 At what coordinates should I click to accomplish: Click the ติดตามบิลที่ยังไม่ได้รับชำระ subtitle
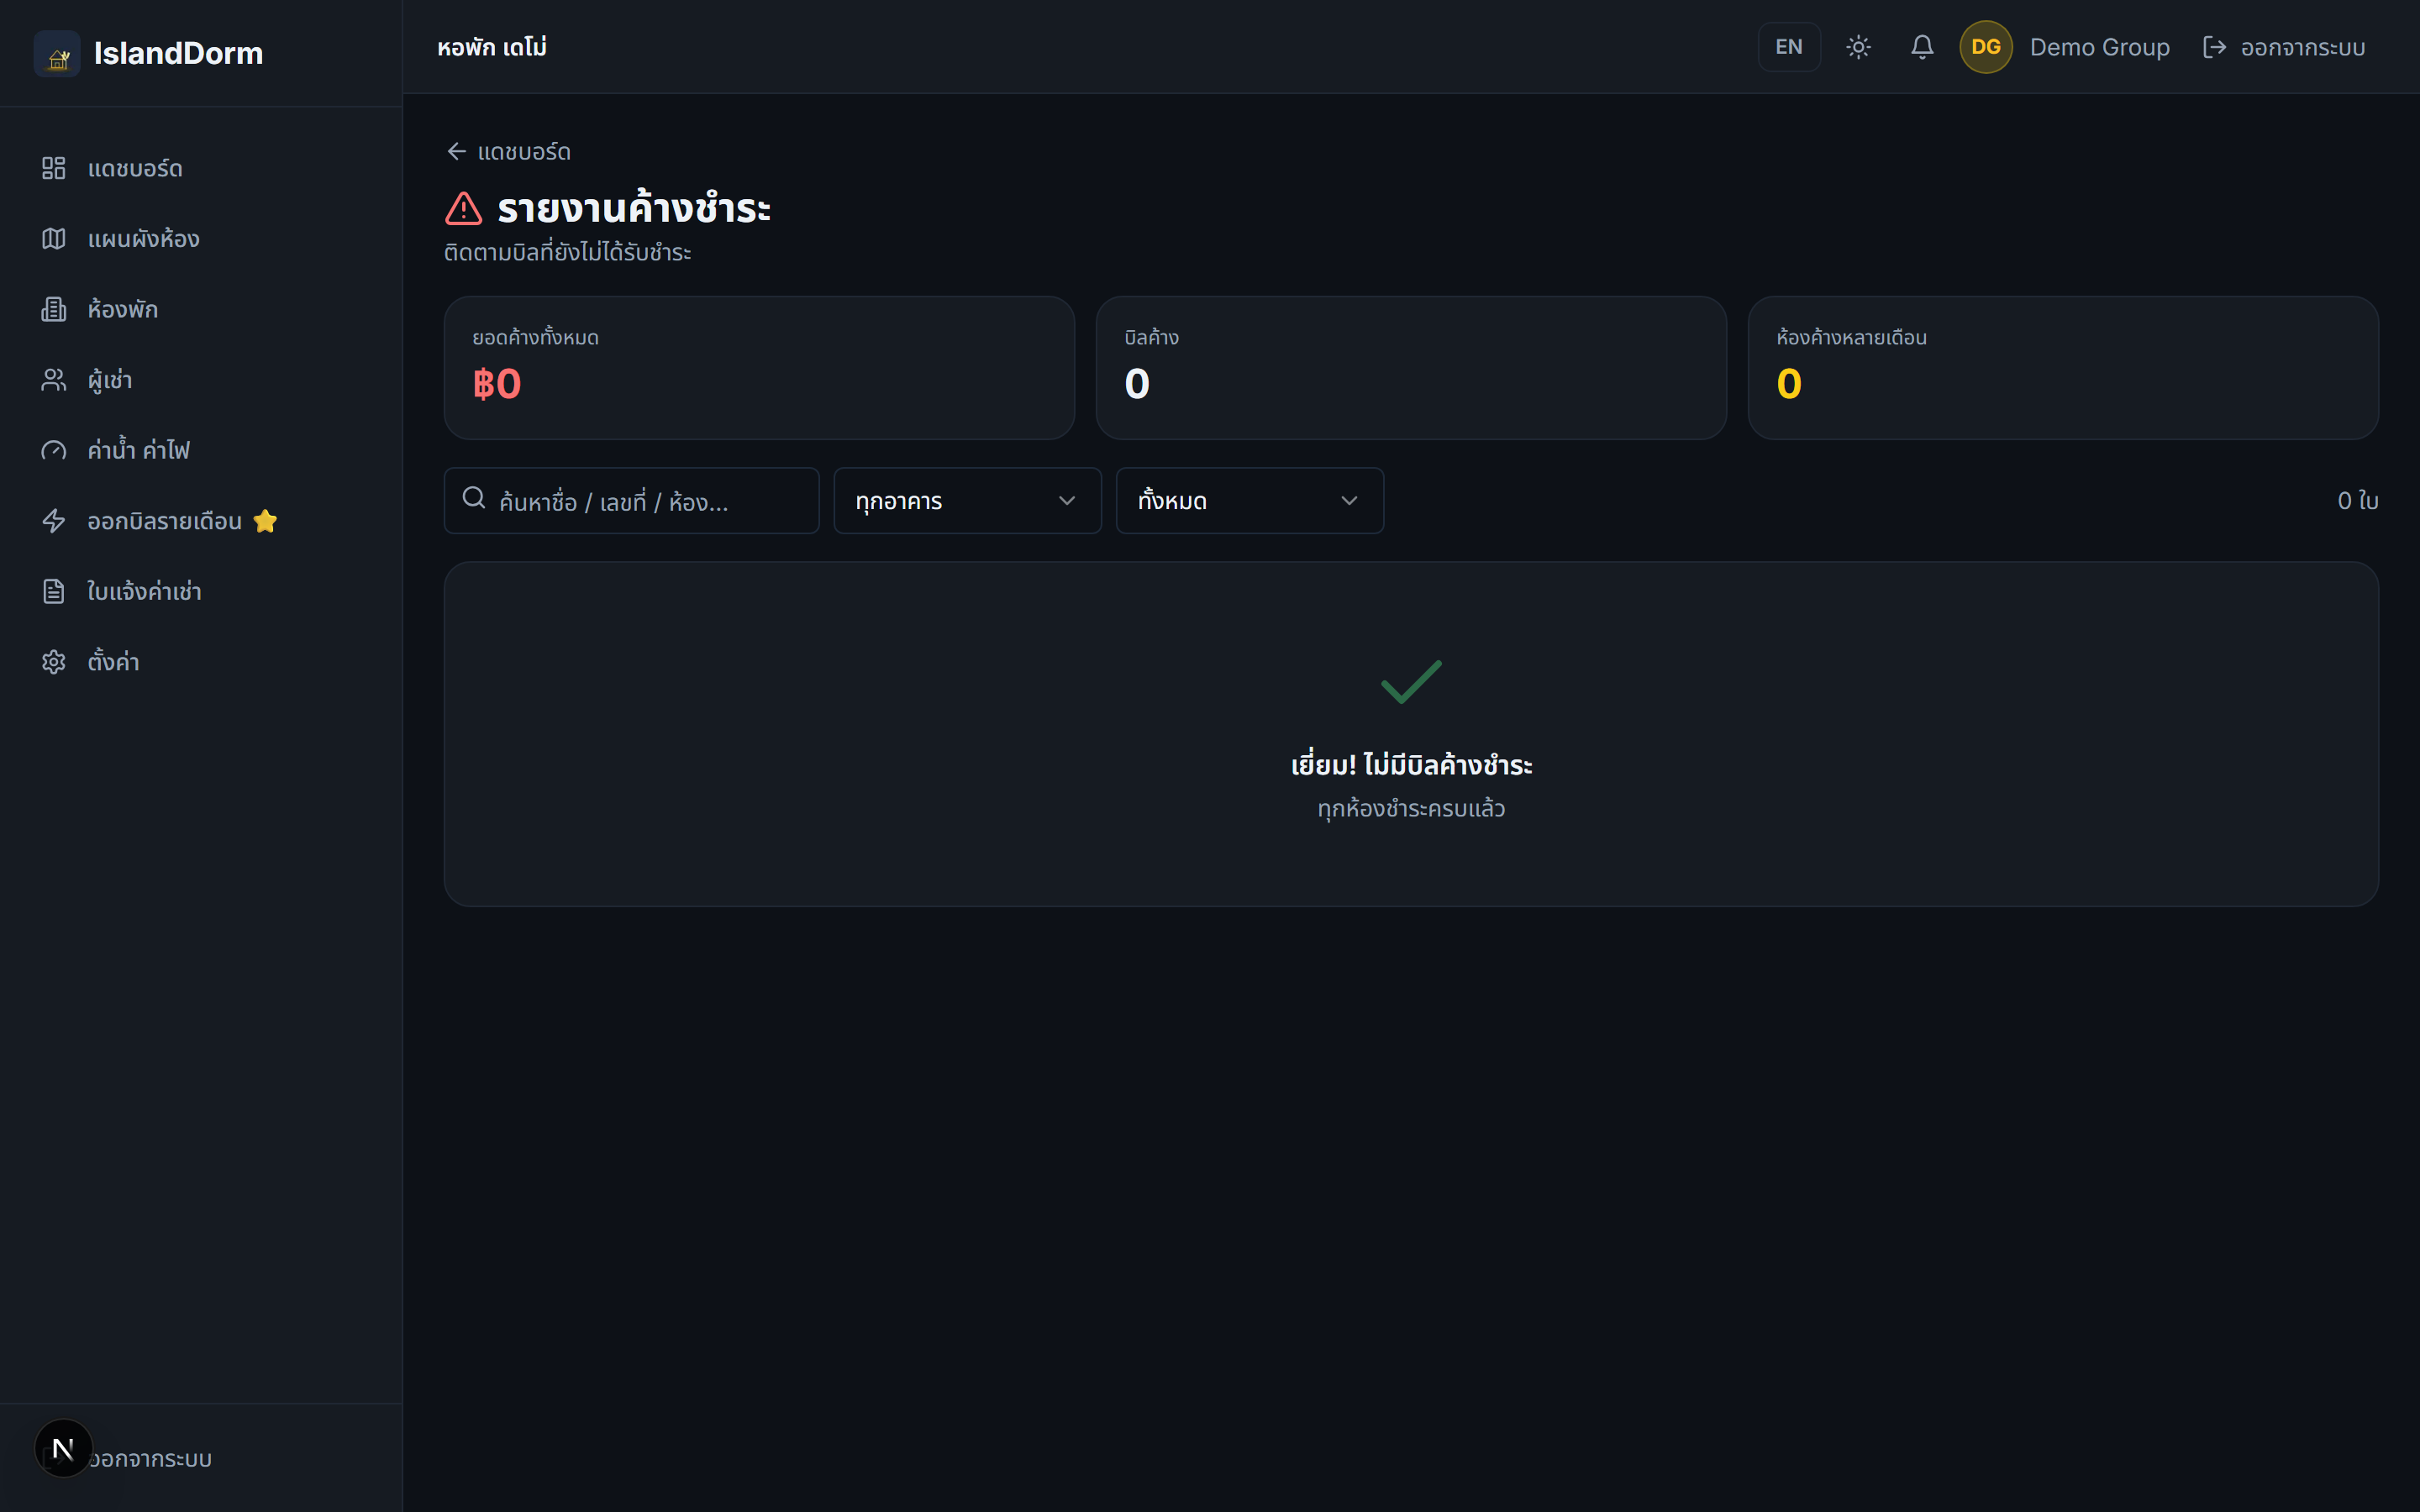click(567, 252)
